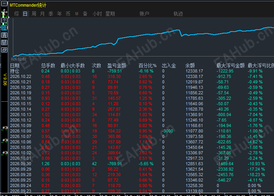Click the overlapping windows sidebar icon
This screenshot has height=196, width=274.
click(x=4, y=50)
